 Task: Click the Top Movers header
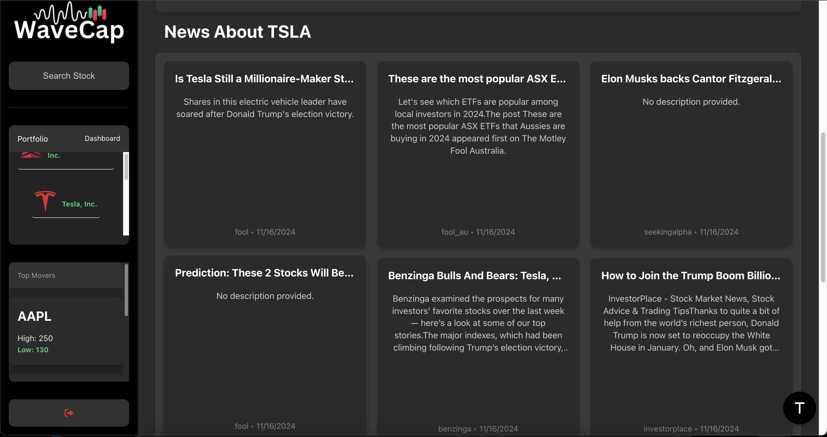click(37, 275)
